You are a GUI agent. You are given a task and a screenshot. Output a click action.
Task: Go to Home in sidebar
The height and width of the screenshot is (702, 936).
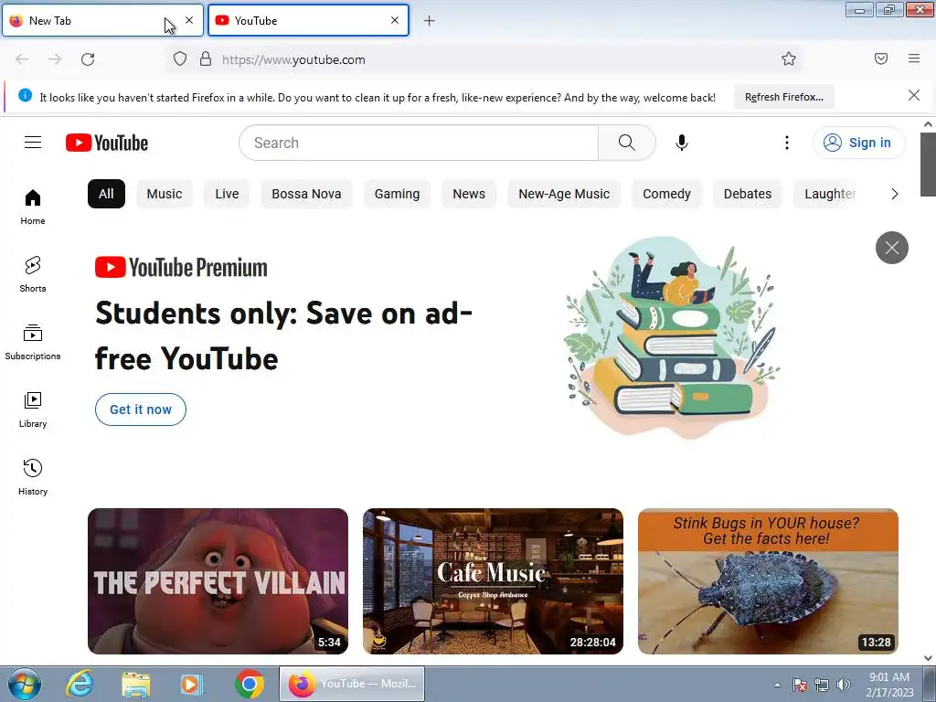33,207
